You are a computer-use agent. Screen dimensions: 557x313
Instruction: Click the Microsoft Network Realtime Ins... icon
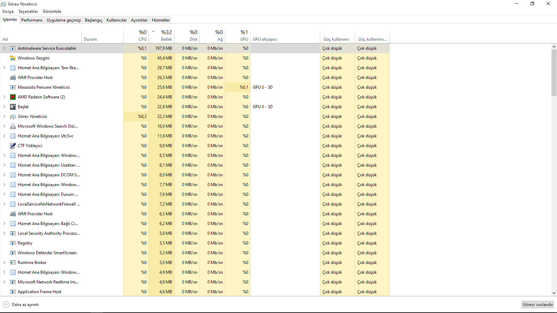[x=13, y=282]
